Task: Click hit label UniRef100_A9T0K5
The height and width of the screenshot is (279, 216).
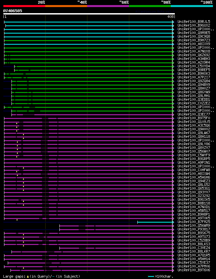Action: pos(194,218)
